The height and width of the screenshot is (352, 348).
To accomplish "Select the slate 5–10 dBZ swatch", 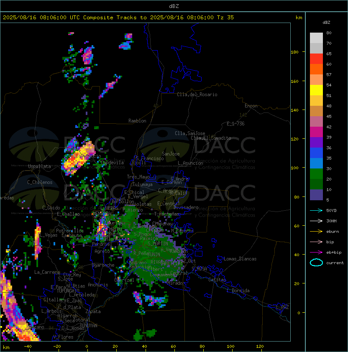I will pyautogui.click(x=316, y=195).
